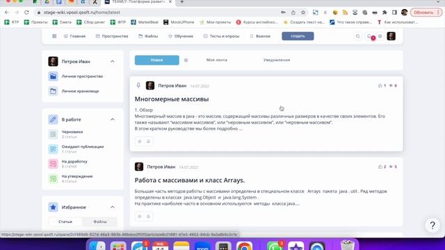The image size is (445, 250).
Task: Click the Личное хранилище folder icon
Action: point(53,91)
